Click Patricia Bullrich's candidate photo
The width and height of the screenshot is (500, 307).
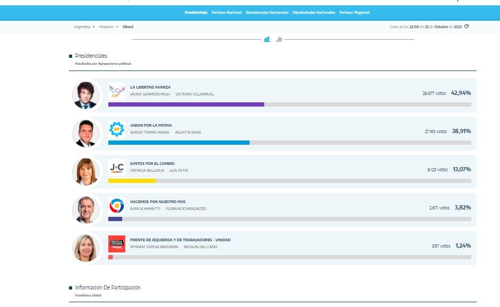tap(86, 172)
